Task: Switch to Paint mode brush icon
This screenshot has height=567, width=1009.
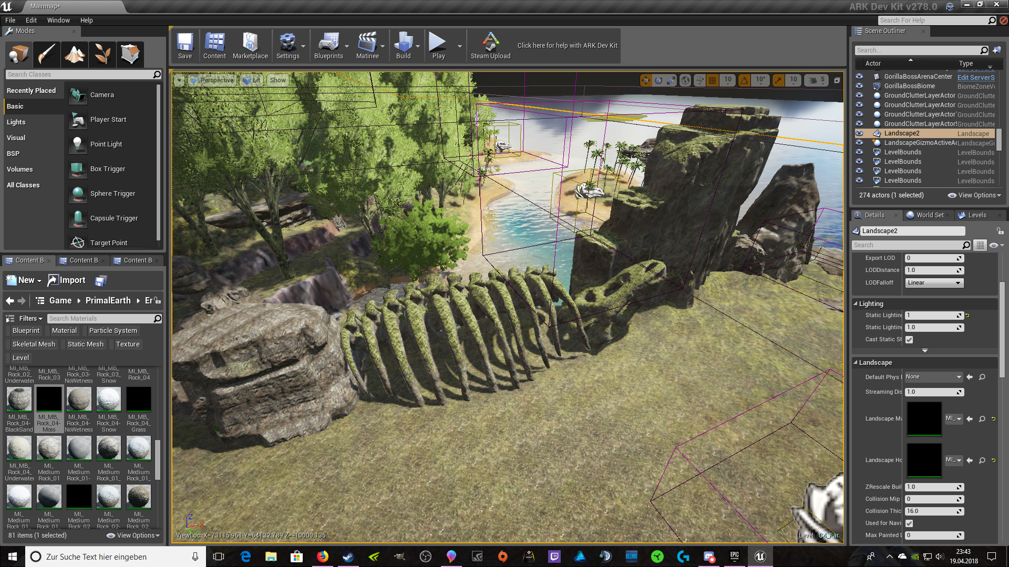Action: click(x=47, y=54)
